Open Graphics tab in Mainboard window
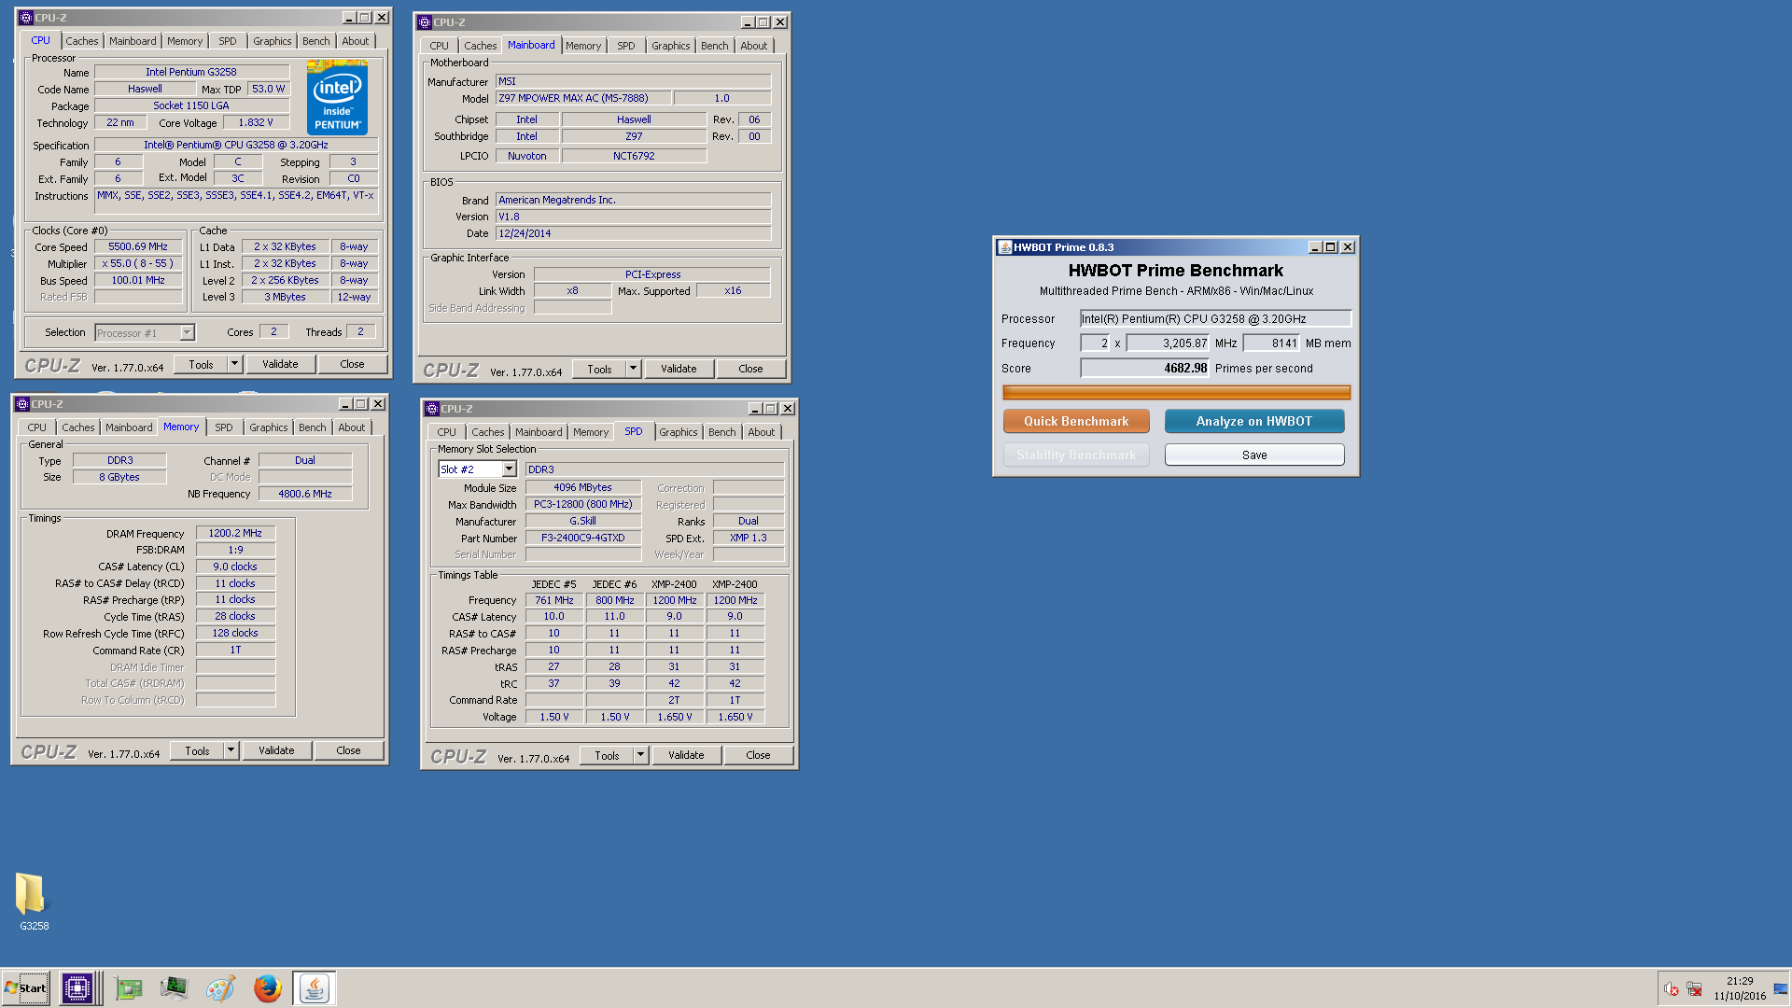This screenshot has width=1792, height=1008. 671,46
